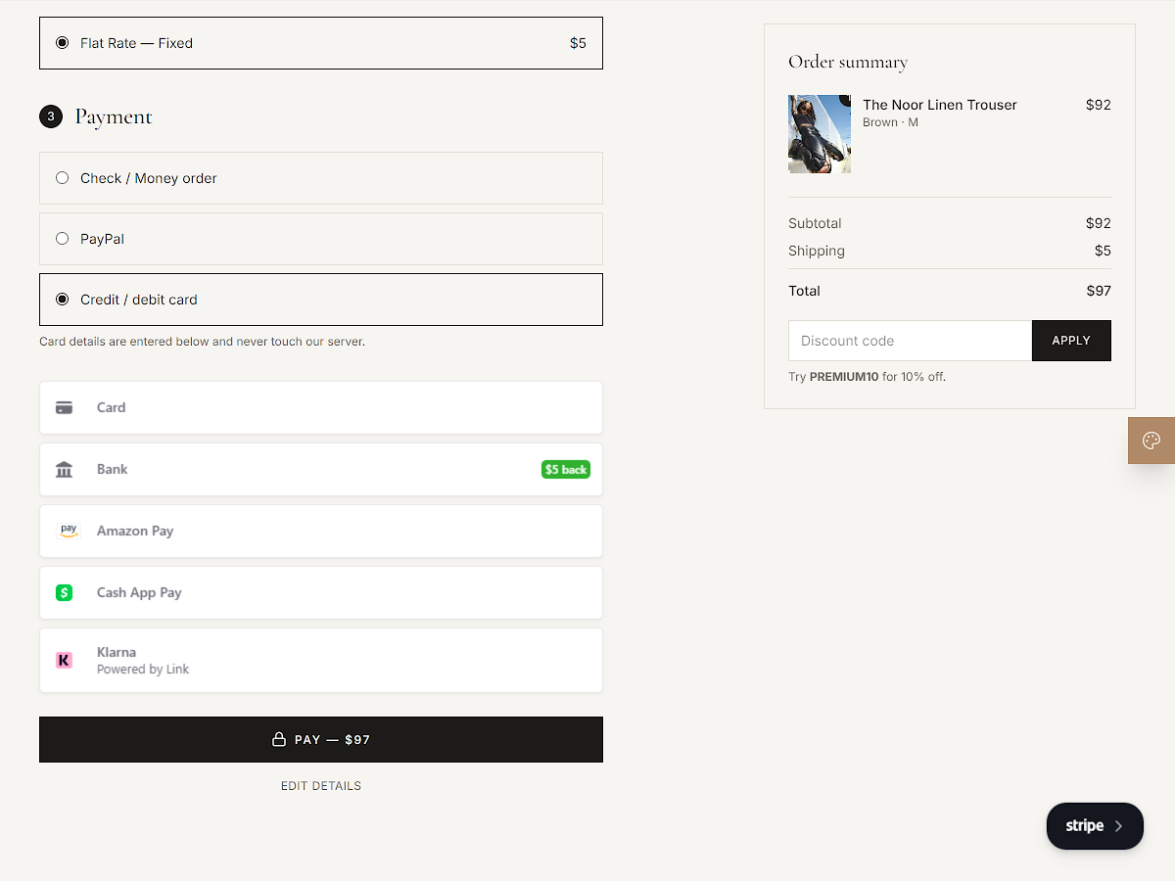Click the Order summary heading

tap(848, 62)
